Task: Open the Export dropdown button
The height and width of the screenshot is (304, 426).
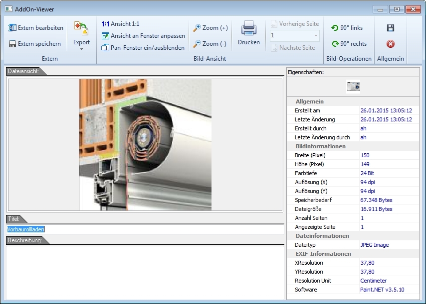Action: [81, 35]
